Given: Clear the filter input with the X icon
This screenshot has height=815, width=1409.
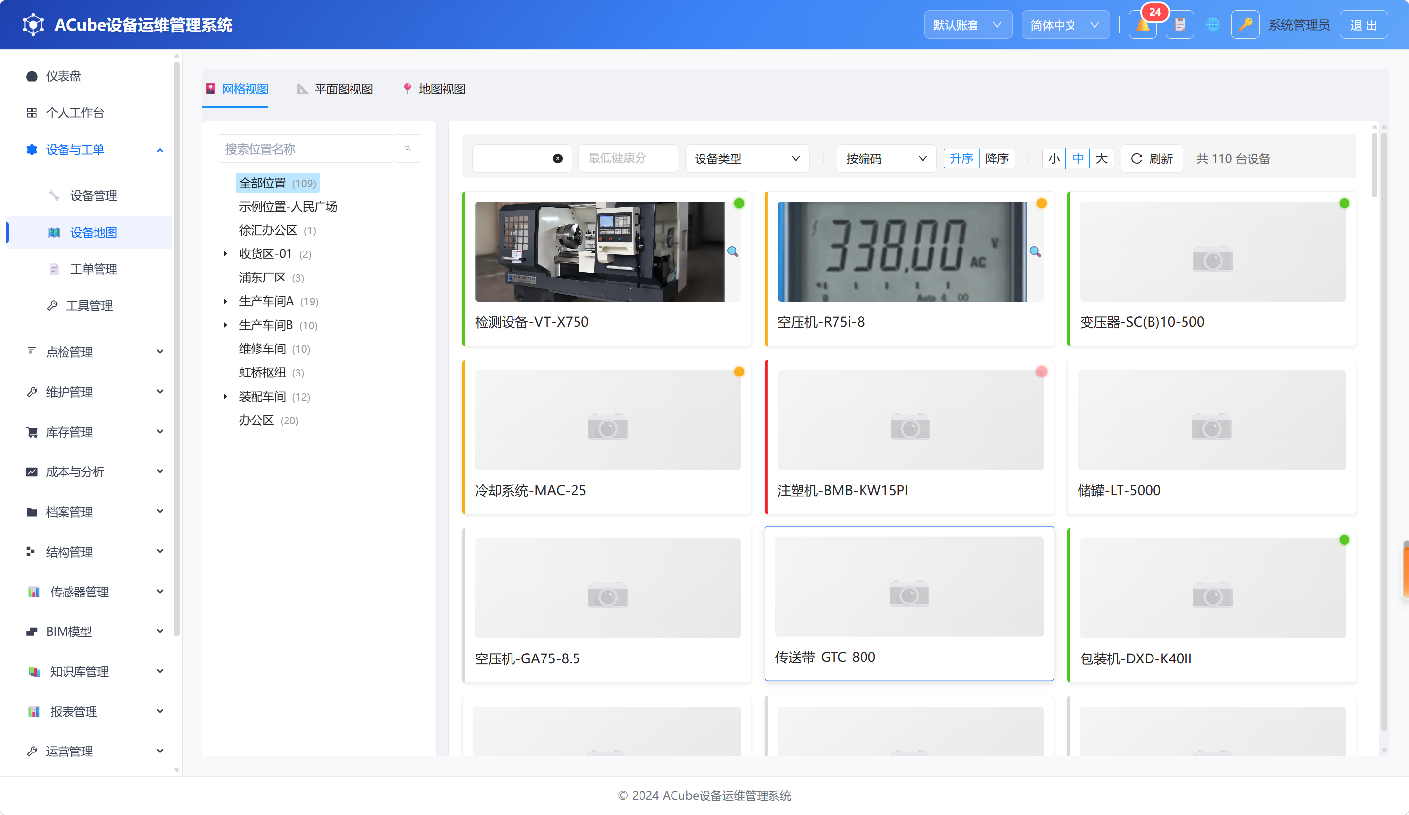Looking at the screenshot, I should pos(557,159).
